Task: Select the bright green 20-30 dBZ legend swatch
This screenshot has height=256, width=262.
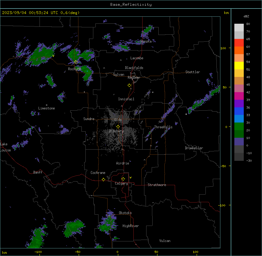Action: click(x=239, y=126)
